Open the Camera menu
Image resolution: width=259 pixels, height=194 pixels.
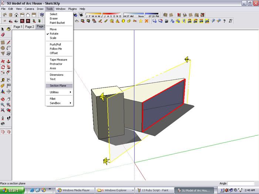pyautogui.click(x=29, y=9)
